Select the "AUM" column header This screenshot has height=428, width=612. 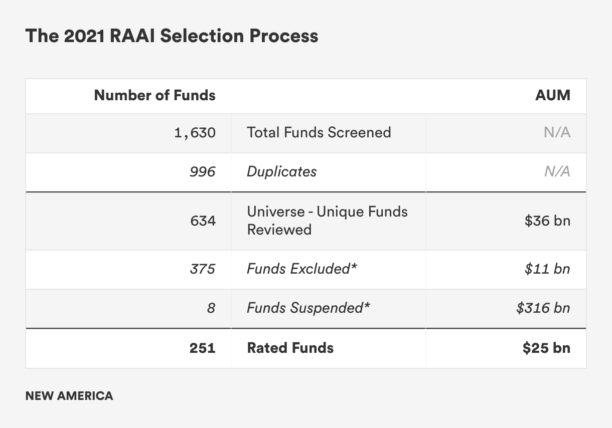(x=553, y=95)
